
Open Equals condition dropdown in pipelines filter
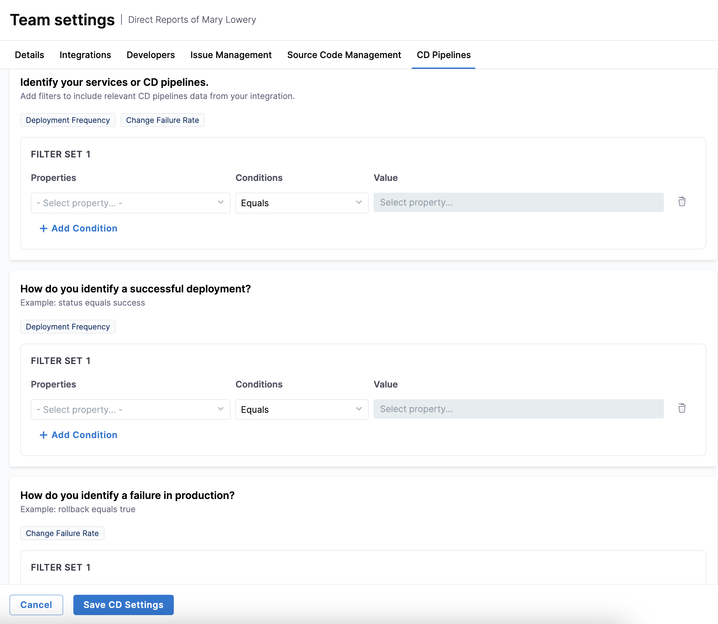pos(301,203)
